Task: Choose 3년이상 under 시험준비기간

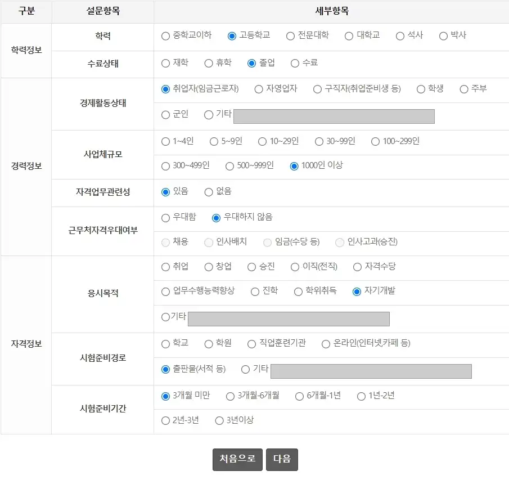Action: [x=218, y=420]
